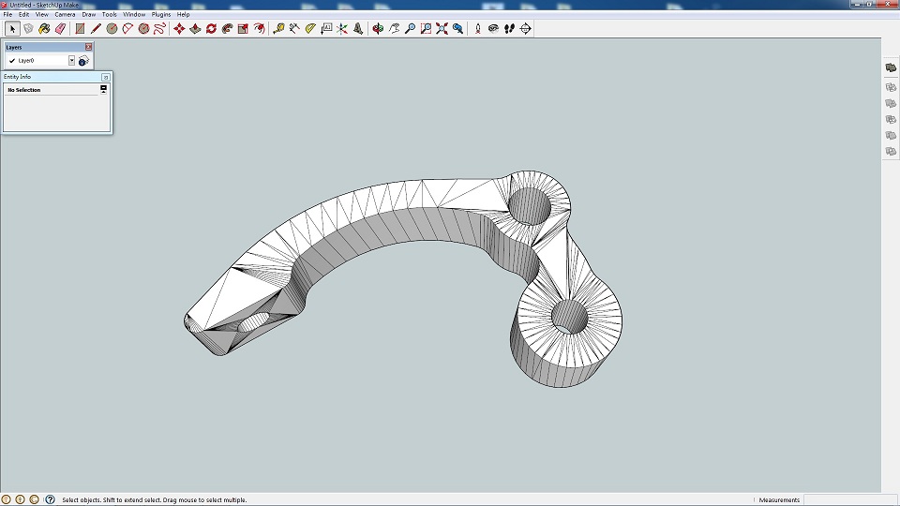900x506 pixels.
Task: Collapse the Entity Info panel
Action: click(106, 77)
